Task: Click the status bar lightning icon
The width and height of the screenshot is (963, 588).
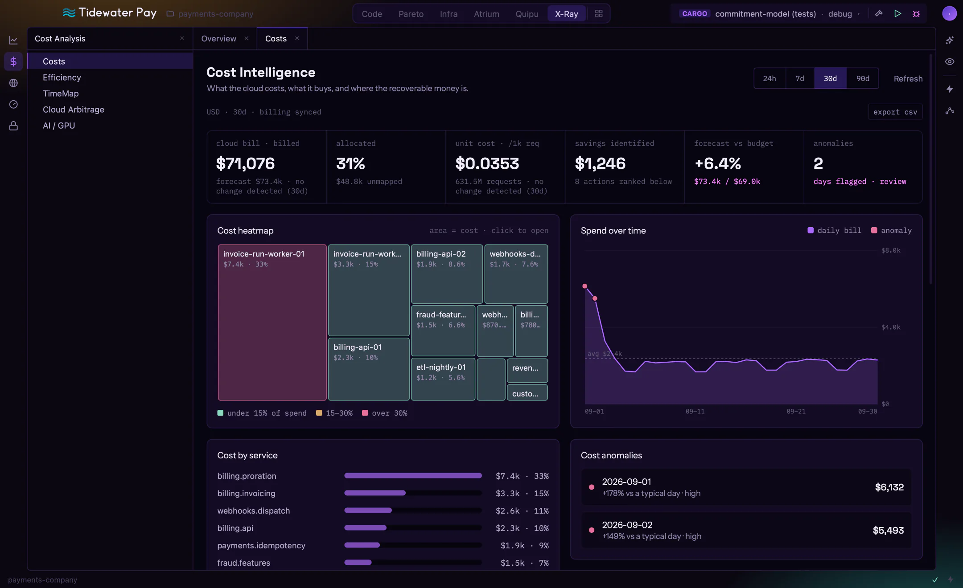Action: [x=951, y=580]
